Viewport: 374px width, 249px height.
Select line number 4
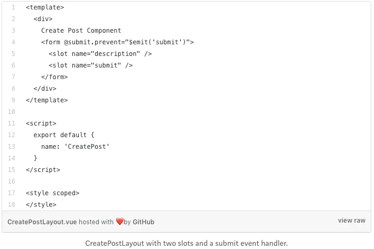13,42
